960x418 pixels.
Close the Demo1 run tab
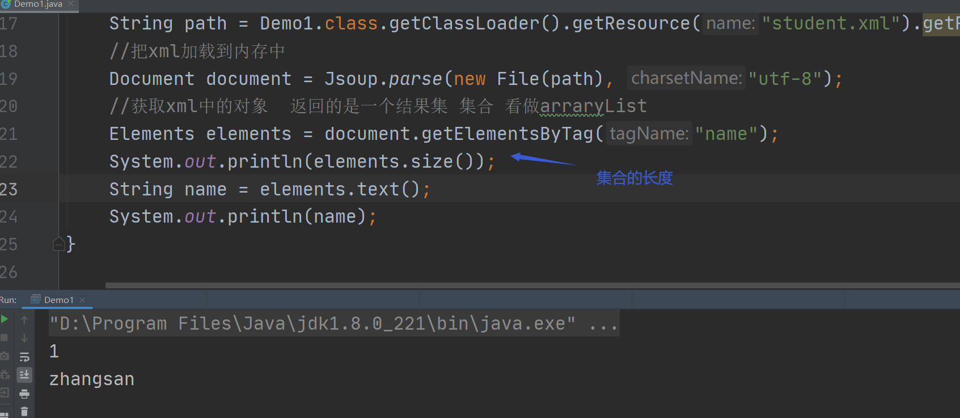pos(82,300)
